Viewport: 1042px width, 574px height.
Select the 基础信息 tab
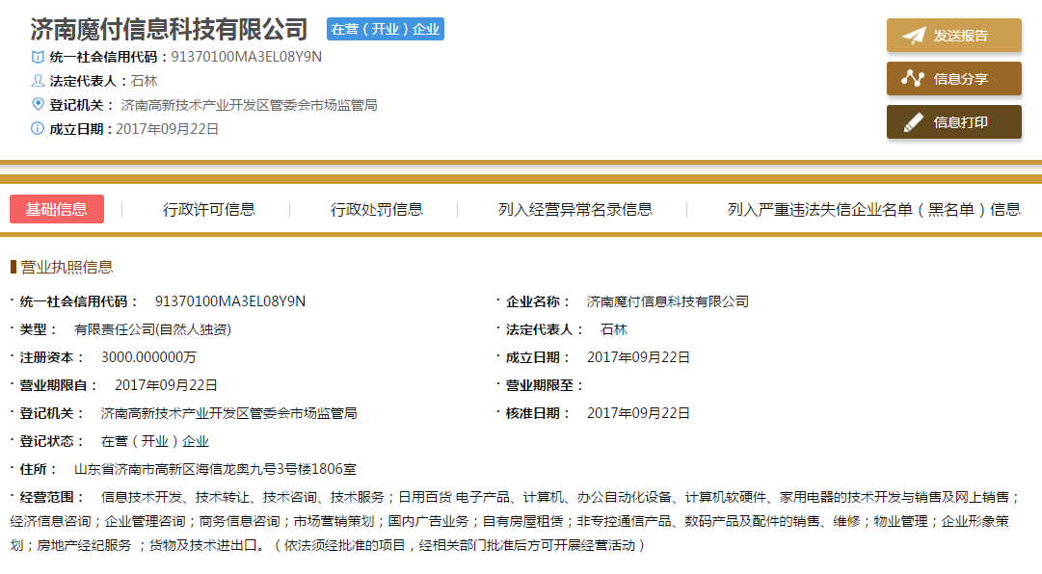pyautogui.click(x=57, y=209)
